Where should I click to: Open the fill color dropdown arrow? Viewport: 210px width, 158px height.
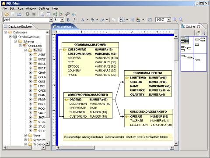pyautogui.click(x=97, y=20)
